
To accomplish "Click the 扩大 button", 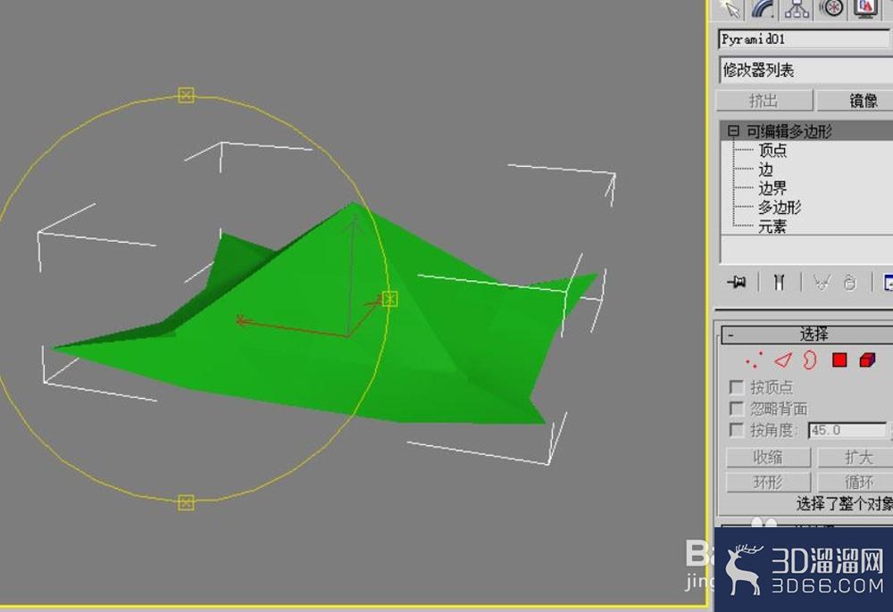I will 855,458.
